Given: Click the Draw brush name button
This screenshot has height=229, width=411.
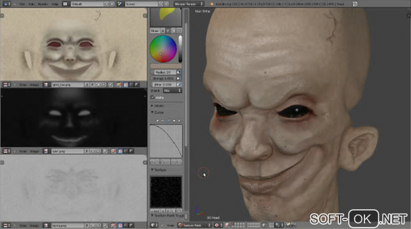Looking at the screenshot, I should pyautogui.click(x=155, y=31).
